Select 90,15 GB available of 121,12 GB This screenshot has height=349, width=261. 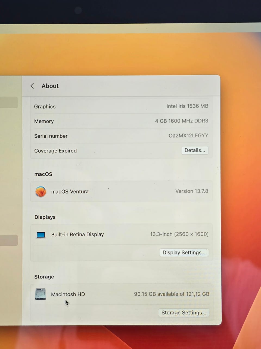[x=172, y=294]
